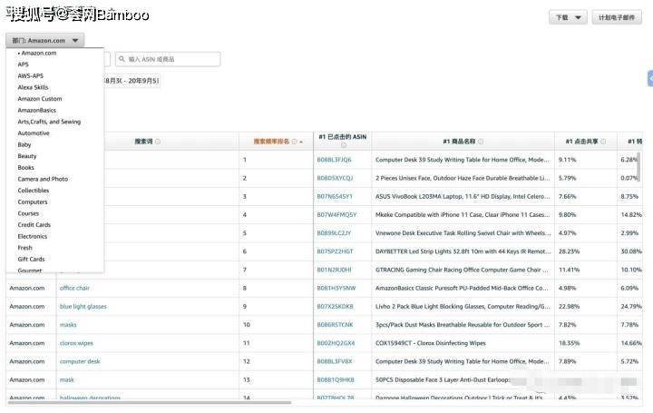Click info icon beside #1 商品名称 header
The width and height of the screenshot is (653, 413).
(481, 142)
